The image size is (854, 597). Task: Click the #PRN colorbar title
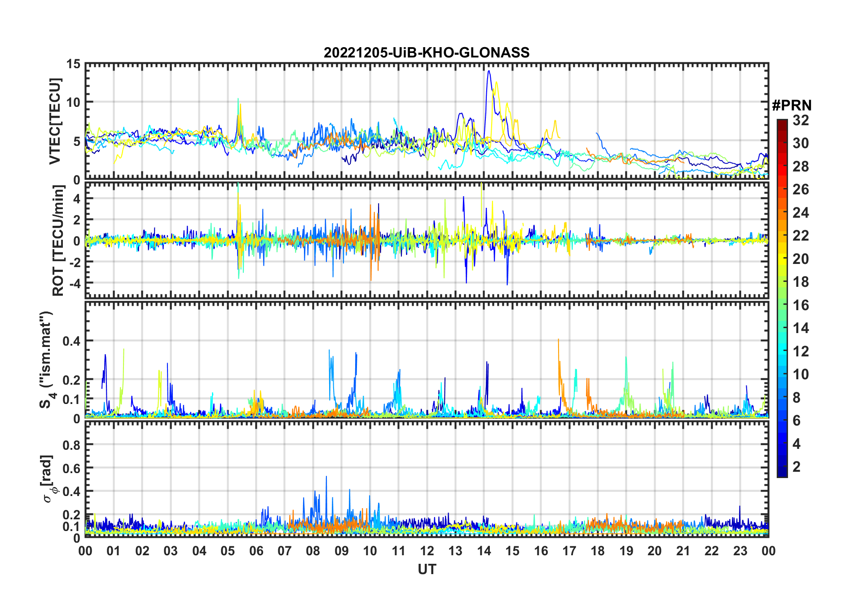792,105
